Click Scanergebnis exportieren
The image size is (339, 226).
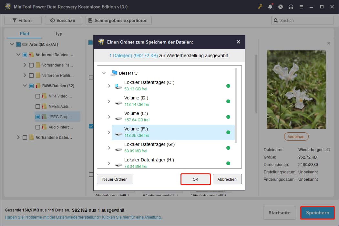(118, 20)
